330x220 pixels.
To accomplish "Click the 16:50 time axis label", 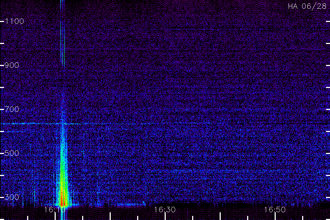I will [275, 210].
